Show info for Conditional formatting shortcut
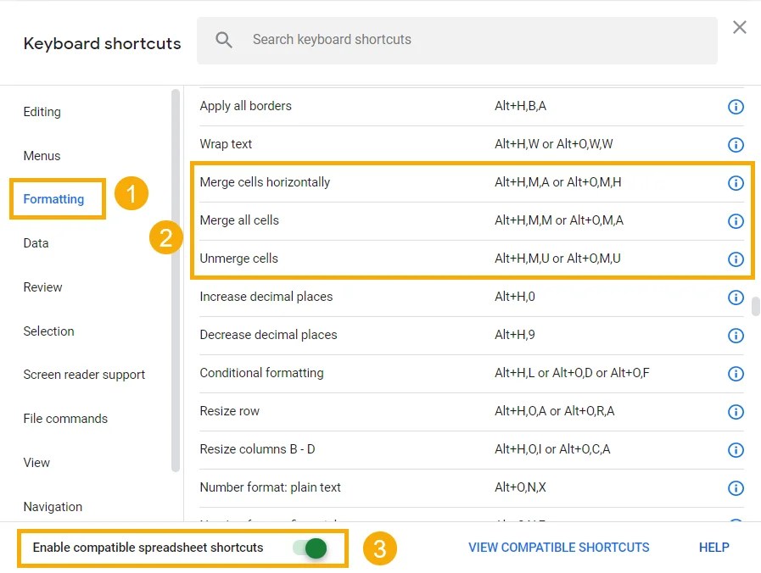761x573 pixels. point(736,374)
